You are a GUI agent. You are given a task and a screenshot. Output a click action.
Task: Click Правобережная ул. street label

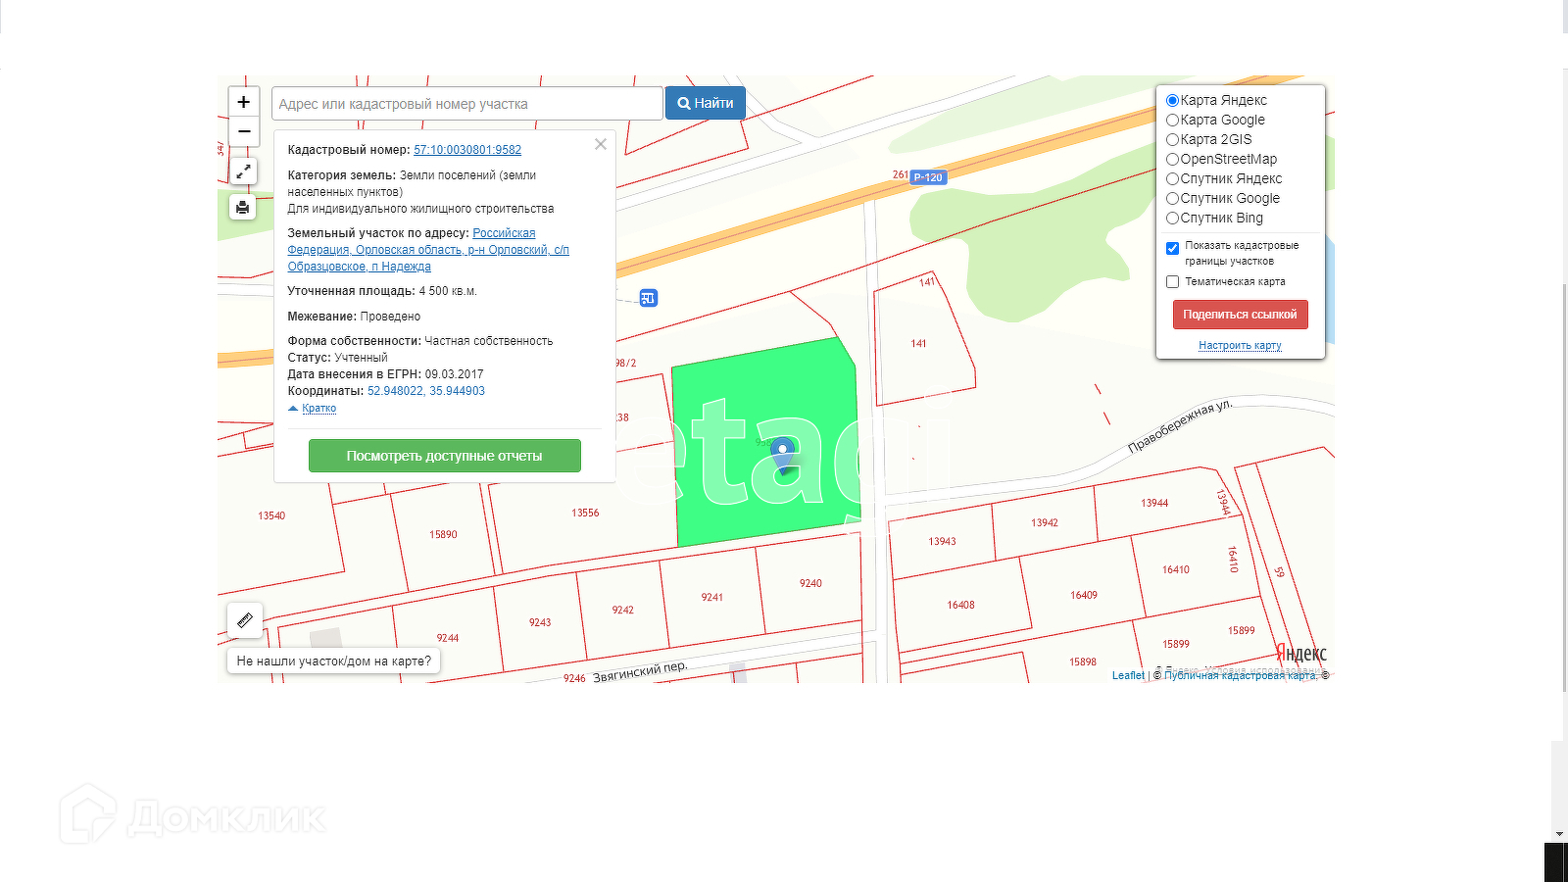[1181, 425]
